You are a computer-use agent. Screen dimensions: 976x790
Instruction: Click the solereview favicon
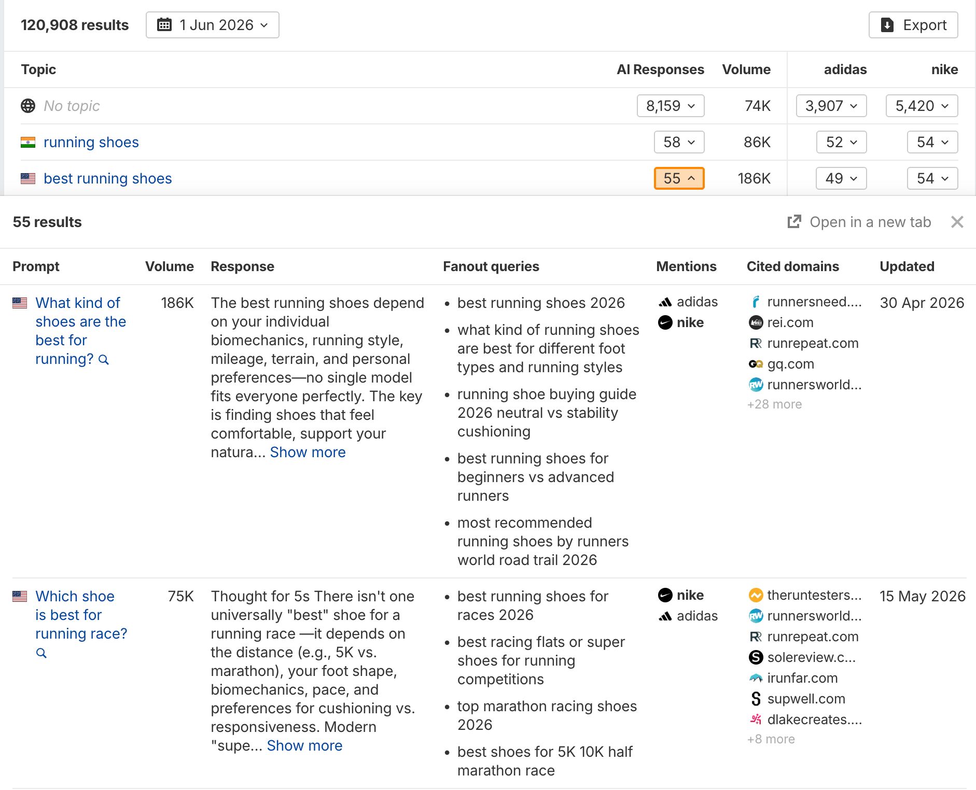pos(756,657)
